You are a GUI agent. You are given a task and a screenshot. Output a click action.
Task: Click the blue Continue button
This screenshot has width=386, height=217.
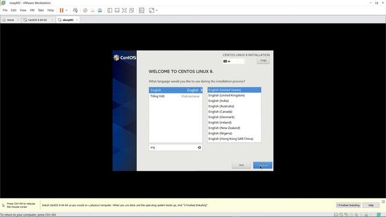click(x=263, y=165)
